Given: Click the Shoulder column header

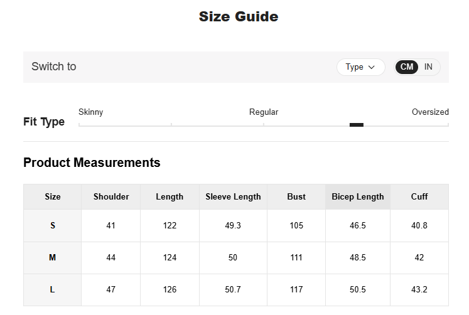Looking at the screenshot, I should coord(111,196).
